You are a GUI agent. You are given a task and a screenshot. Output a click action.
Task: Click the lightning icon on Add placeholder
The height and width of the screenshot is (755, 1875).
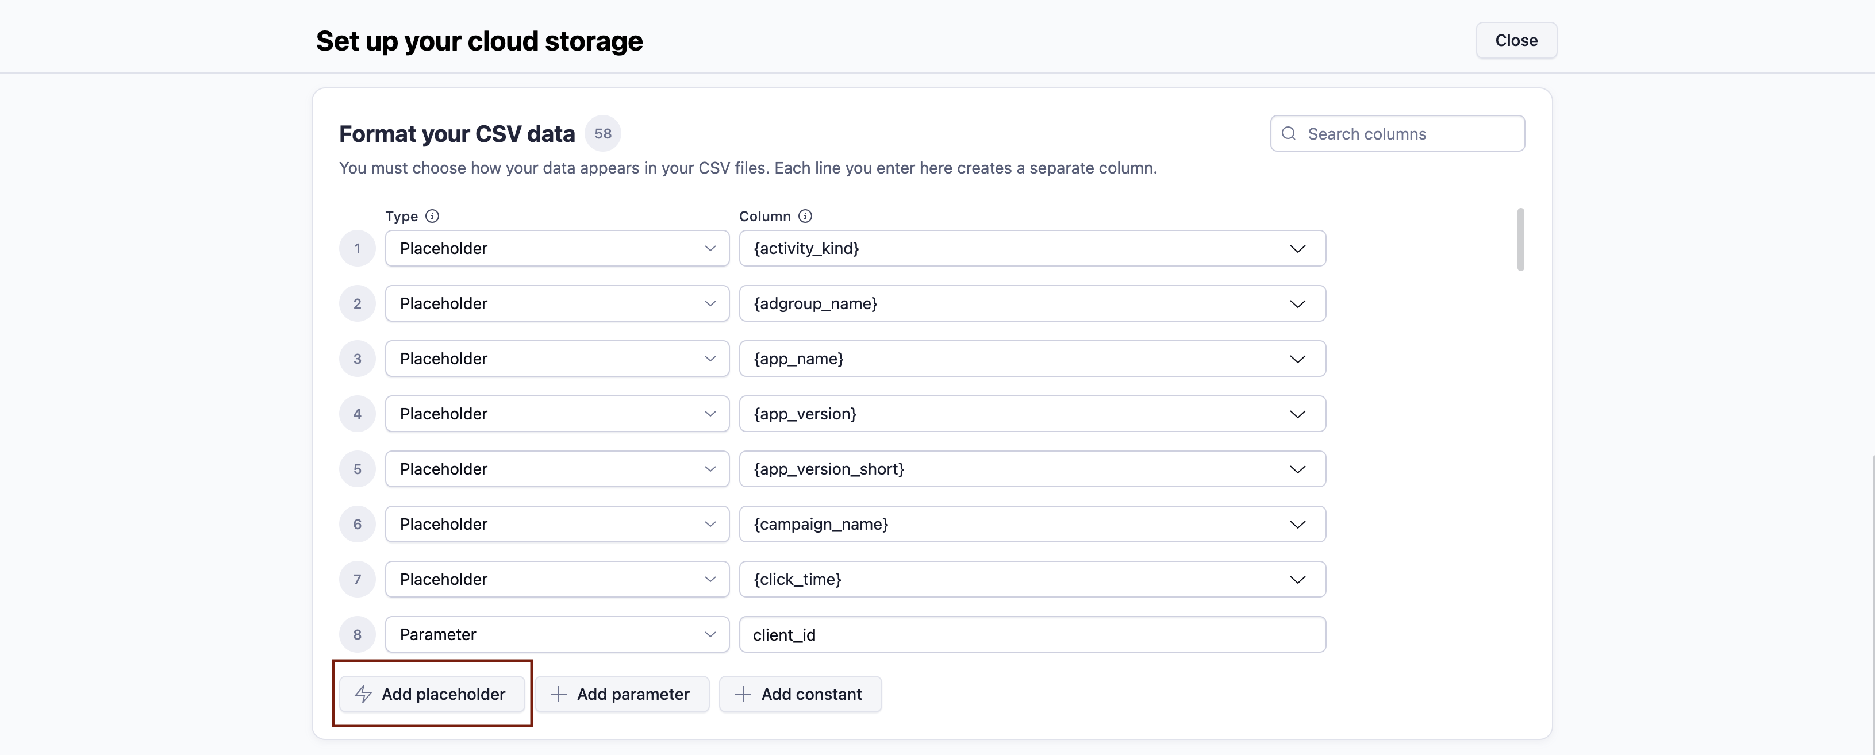(x=363, y=694)
